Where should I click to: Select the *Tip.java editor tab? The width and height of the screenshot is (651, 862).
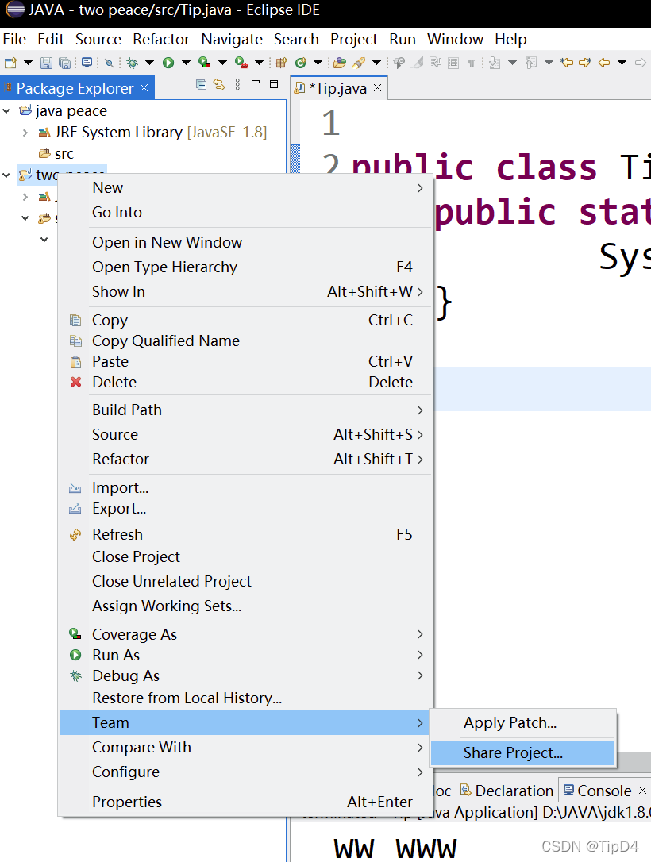[x=337, y=88]
